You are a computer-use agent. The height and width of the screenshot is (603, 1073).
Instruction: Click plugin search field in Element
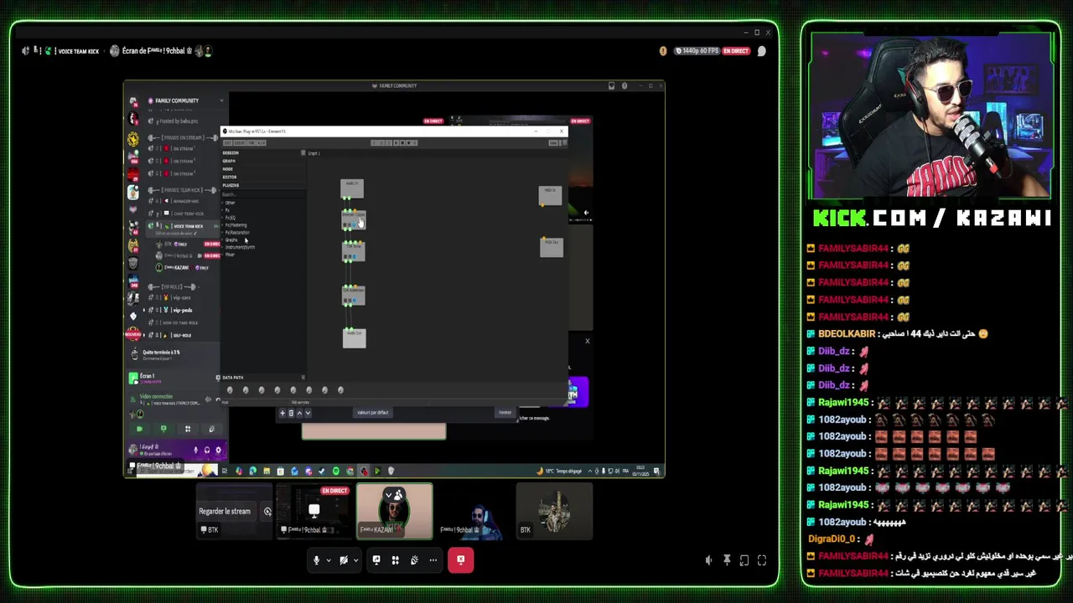coord(263,194)
